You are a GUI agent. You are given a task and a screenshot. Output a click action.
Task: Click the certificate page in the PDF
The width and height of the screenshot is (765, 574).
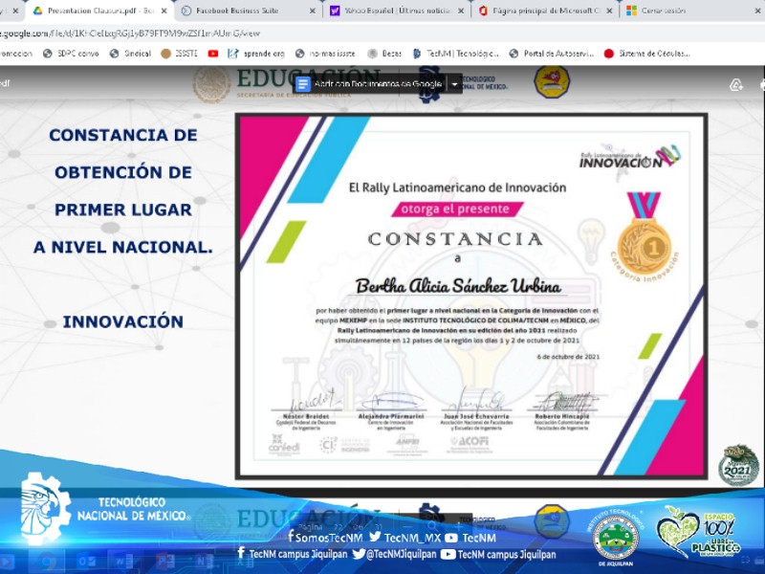click(x=471, y=296)
